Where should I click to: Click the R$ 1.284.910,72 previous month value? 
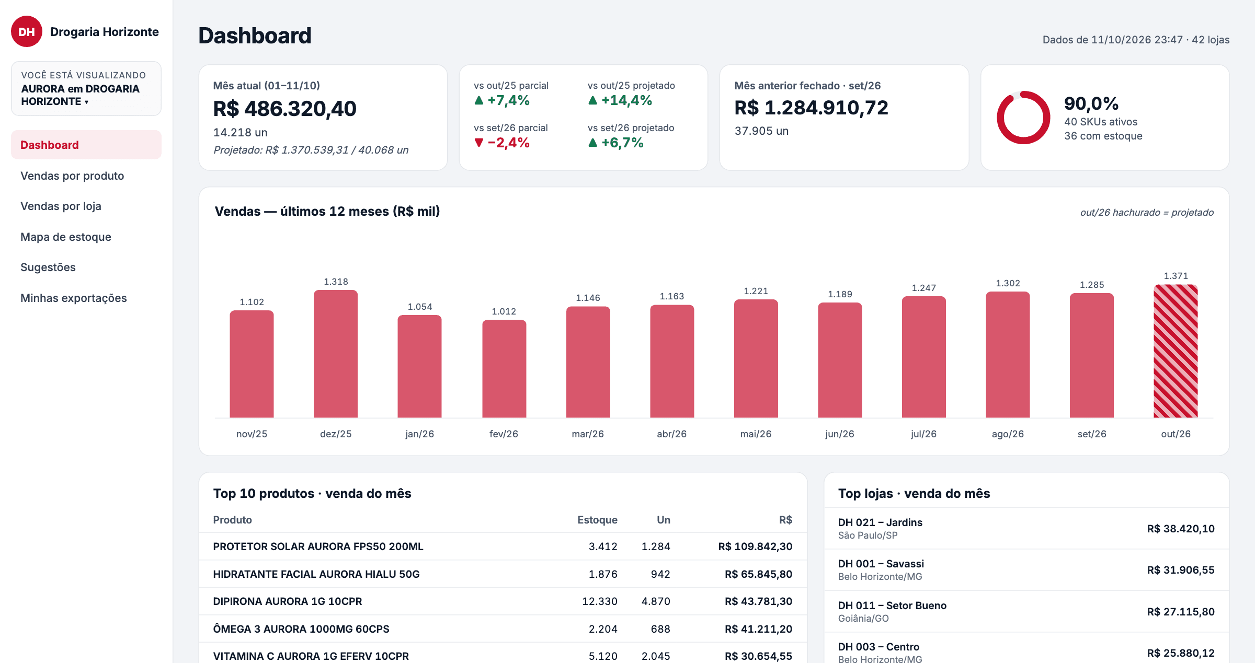(x=811, y=108)
